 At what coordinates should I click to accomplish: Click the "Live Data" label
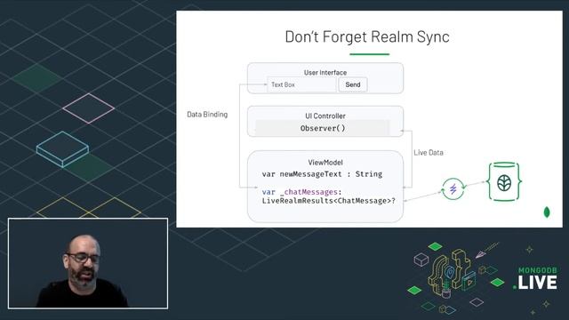(429, 153)
